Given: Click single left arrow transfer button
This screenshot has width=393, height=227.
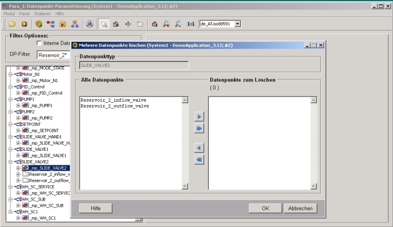Looking at the screenshot, I should 199,148.
